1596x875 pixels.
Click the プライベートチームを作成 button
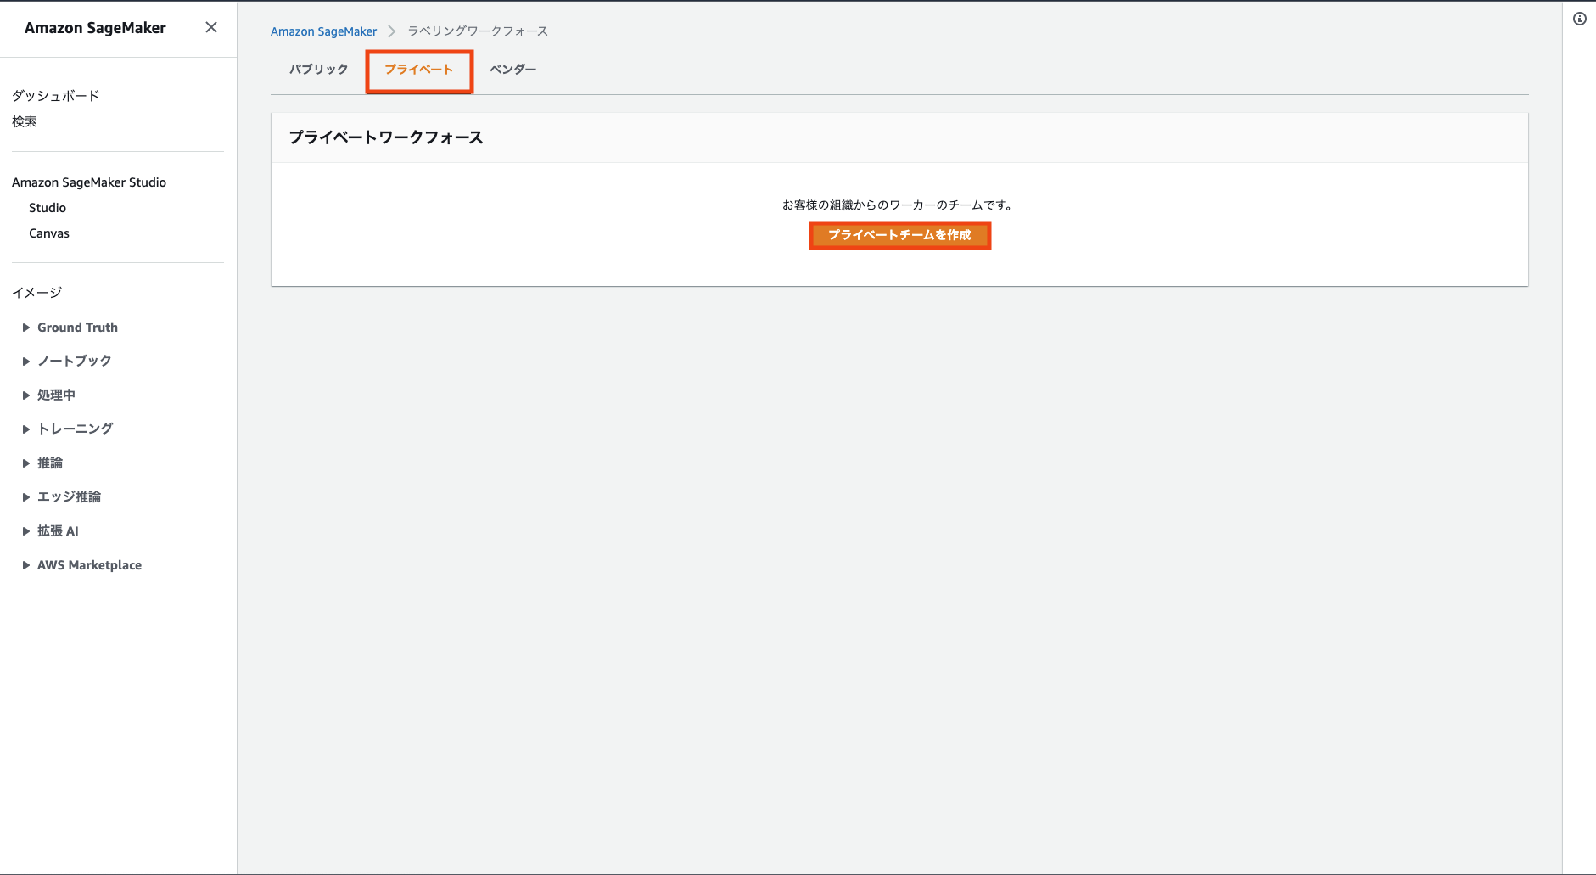click(899, 235)
